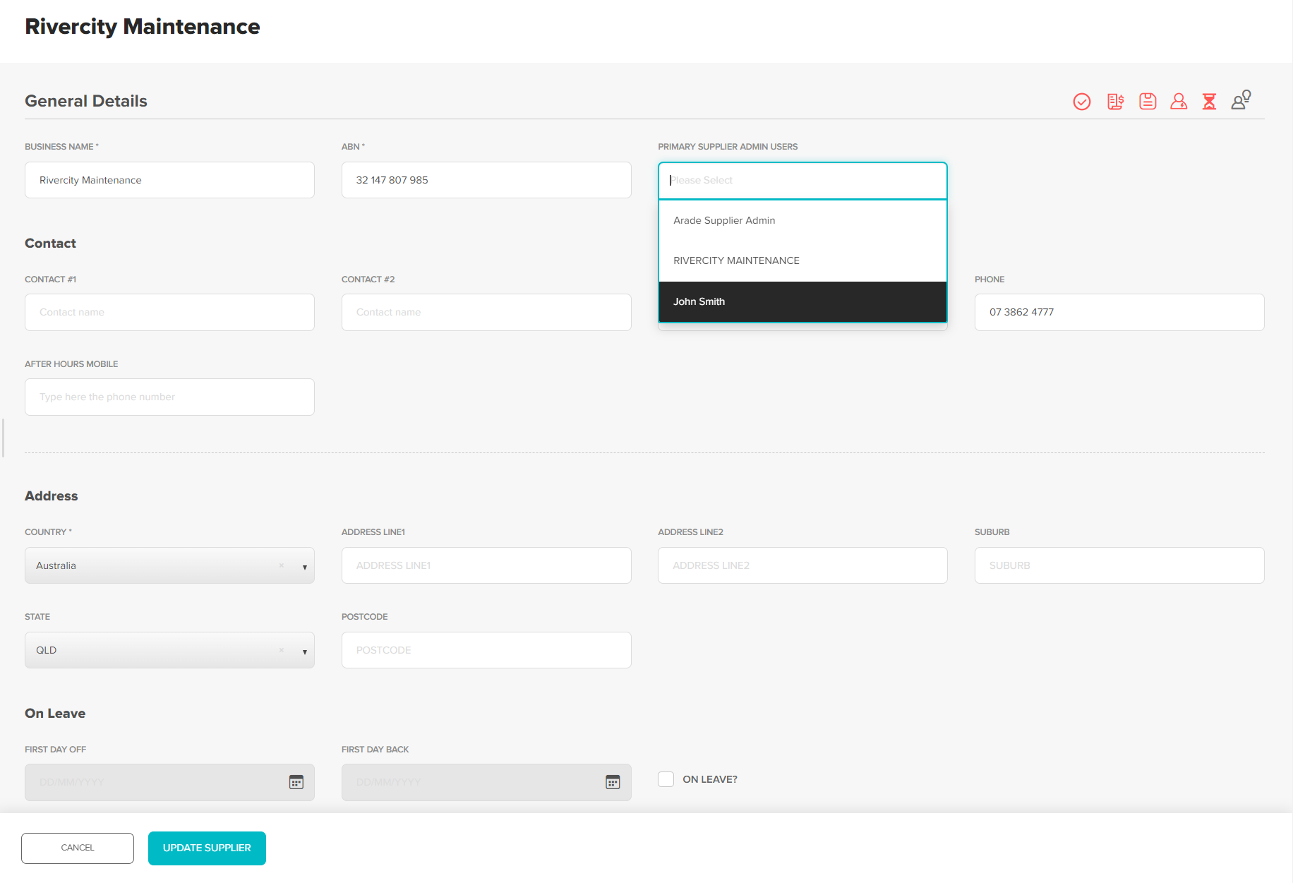Click the red hourglass icon
Screen dimensions: 1293x883
1209,102
